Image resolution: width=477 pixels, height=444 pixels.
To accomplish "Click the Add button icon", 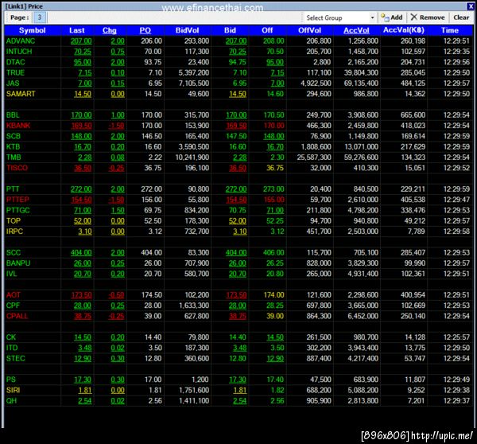I will click(385, 18).
